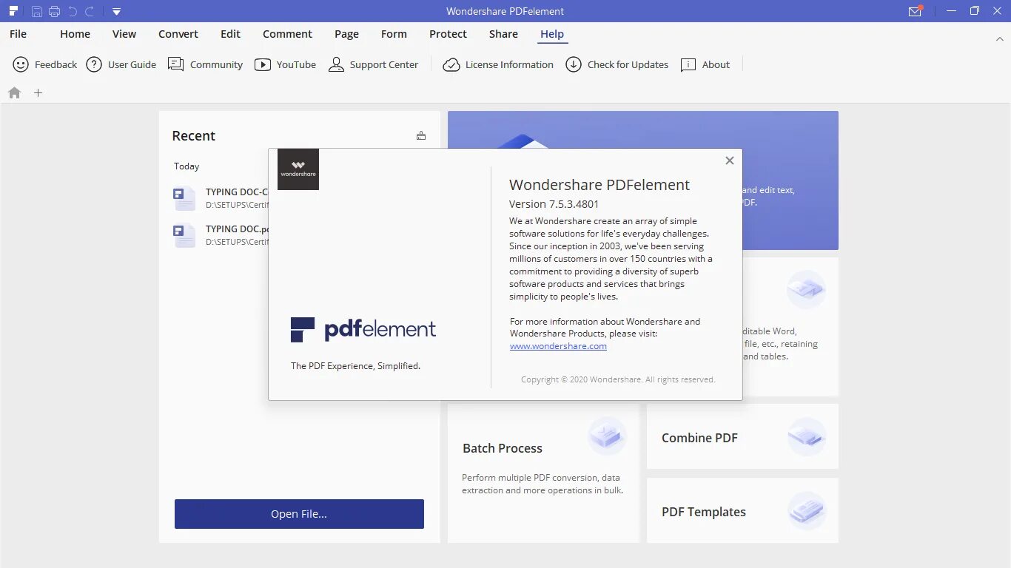Open the Convert tab

tap(178, 34)
